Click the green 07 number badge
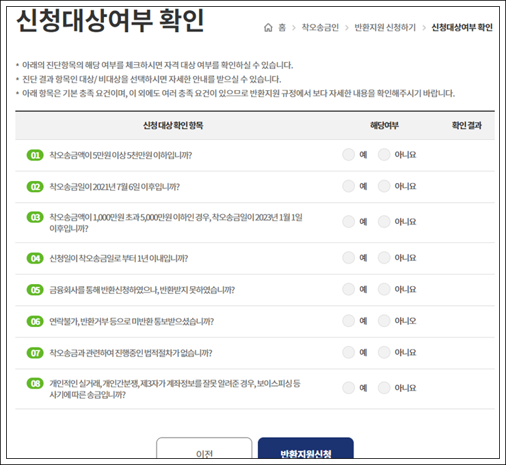The image size is (506, 465). (35, 353)
